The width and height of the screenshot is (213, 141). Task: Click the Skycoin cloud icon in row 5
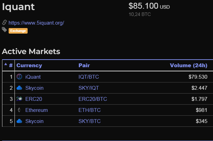pyautogui.click(x=19, y=121)
